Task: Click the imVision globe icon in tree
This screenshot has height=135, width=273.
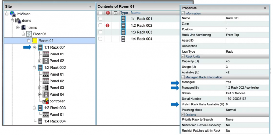Action: pos(13,14)
